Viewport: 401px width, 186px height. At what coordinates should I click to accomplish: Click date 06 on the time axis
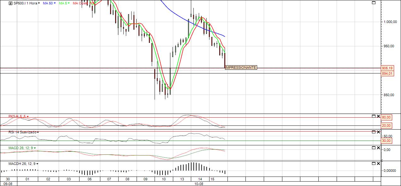coord(90,179)
